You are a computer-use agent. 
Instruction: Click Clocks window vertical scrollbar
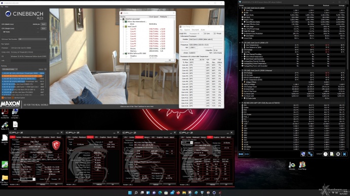(x=175, y=37)
